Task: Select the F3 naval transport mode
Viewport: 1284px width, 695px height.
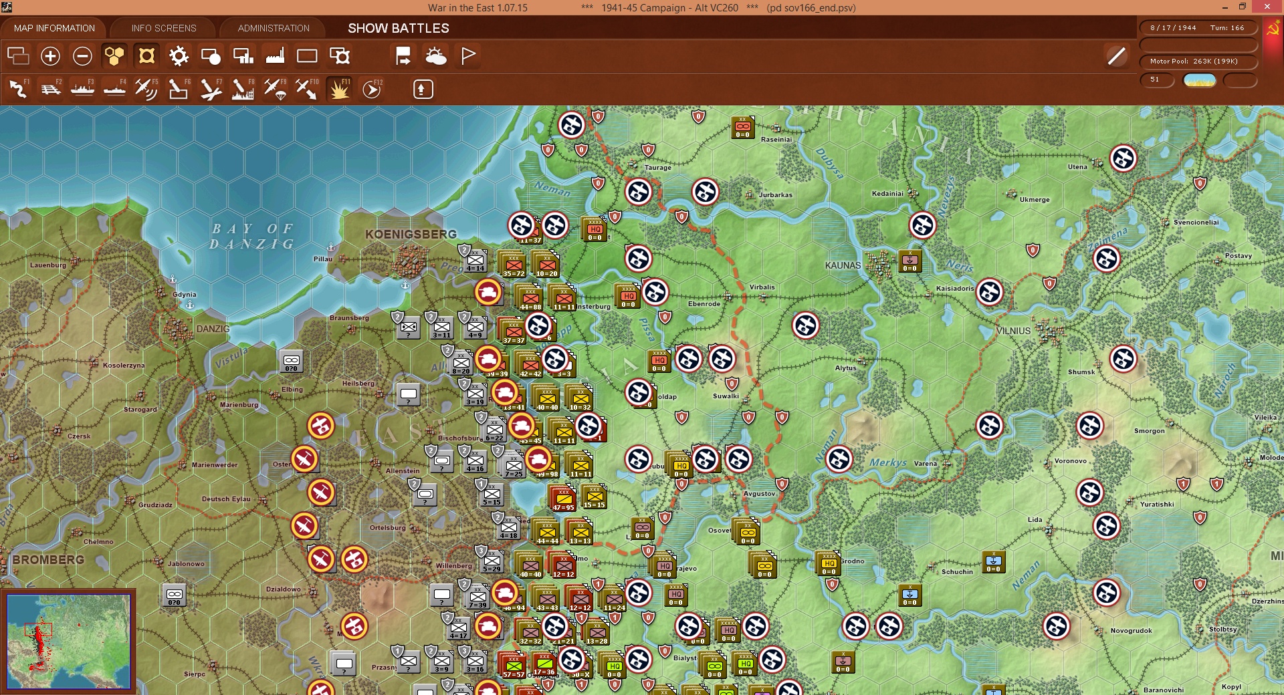Action: tap(82, 89)
